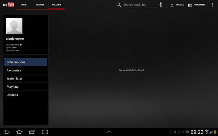Tap the search magnifier icon

(119, 5)
